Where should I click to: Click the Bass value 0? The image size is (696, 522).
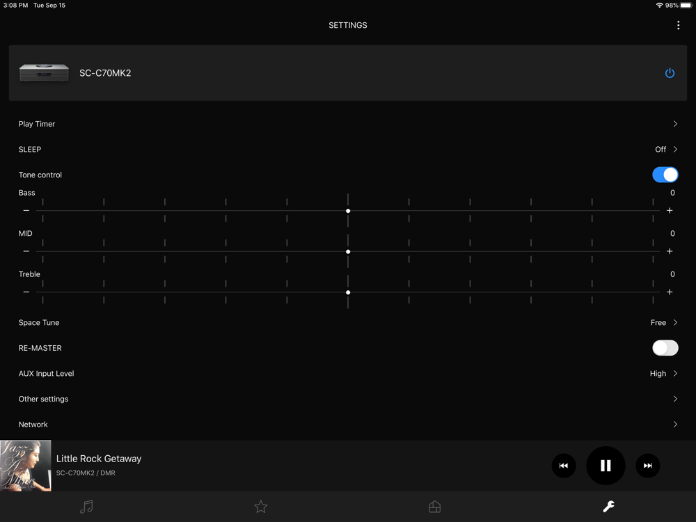(672, 193)
